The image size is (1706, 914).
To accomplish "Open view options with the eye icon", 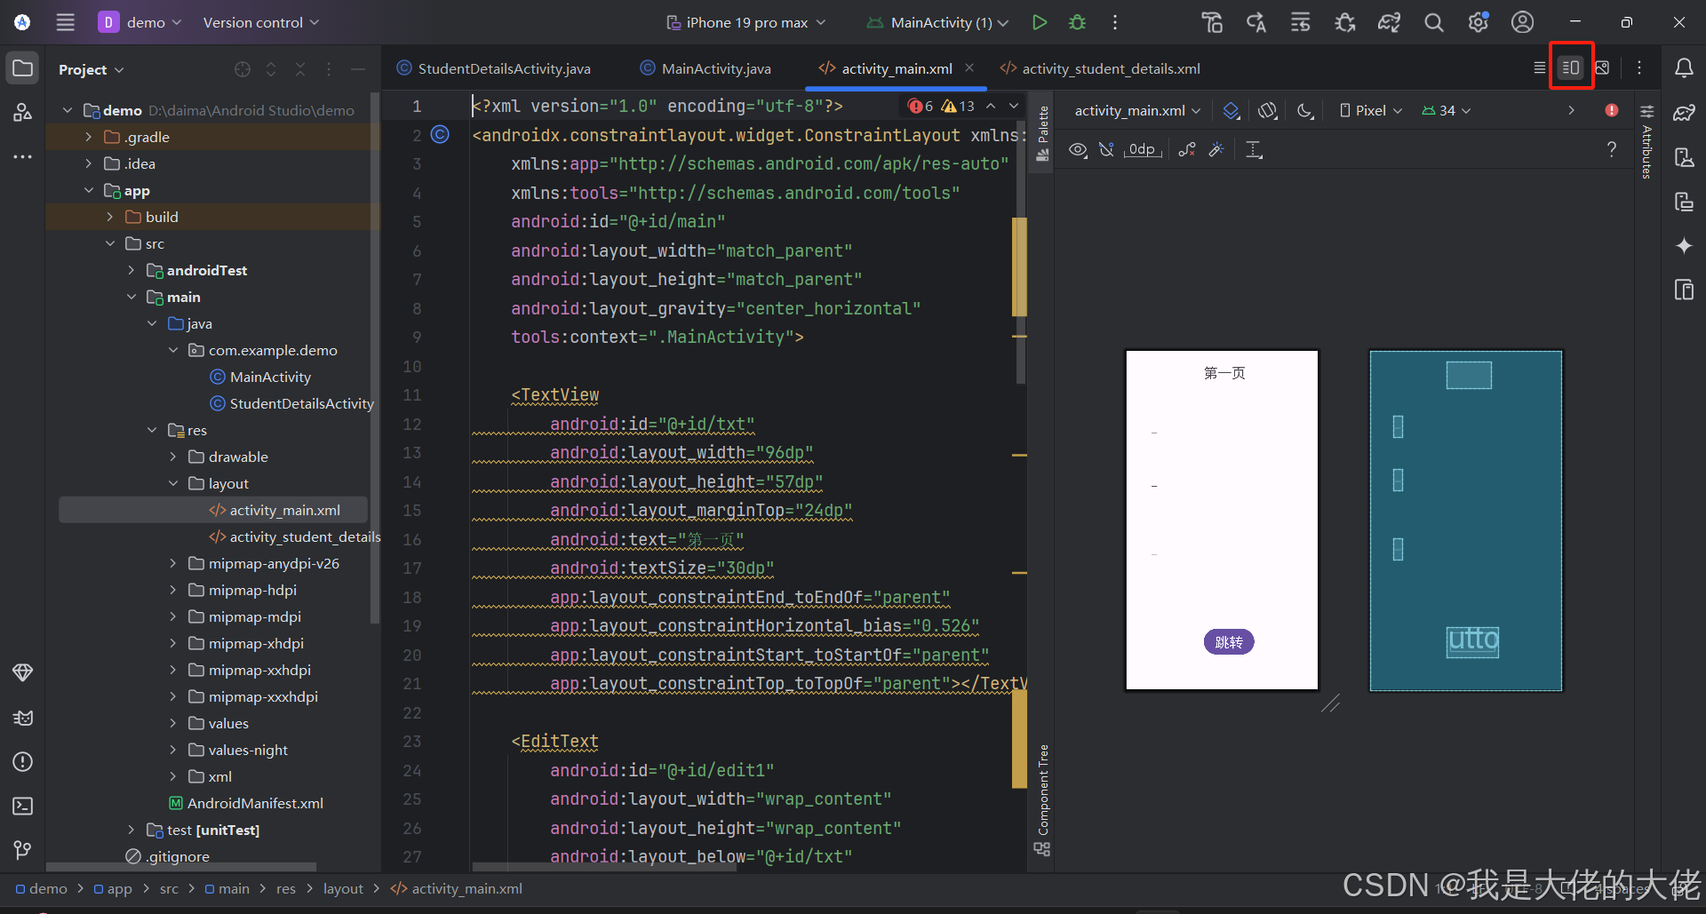I will pos(1078,149).
